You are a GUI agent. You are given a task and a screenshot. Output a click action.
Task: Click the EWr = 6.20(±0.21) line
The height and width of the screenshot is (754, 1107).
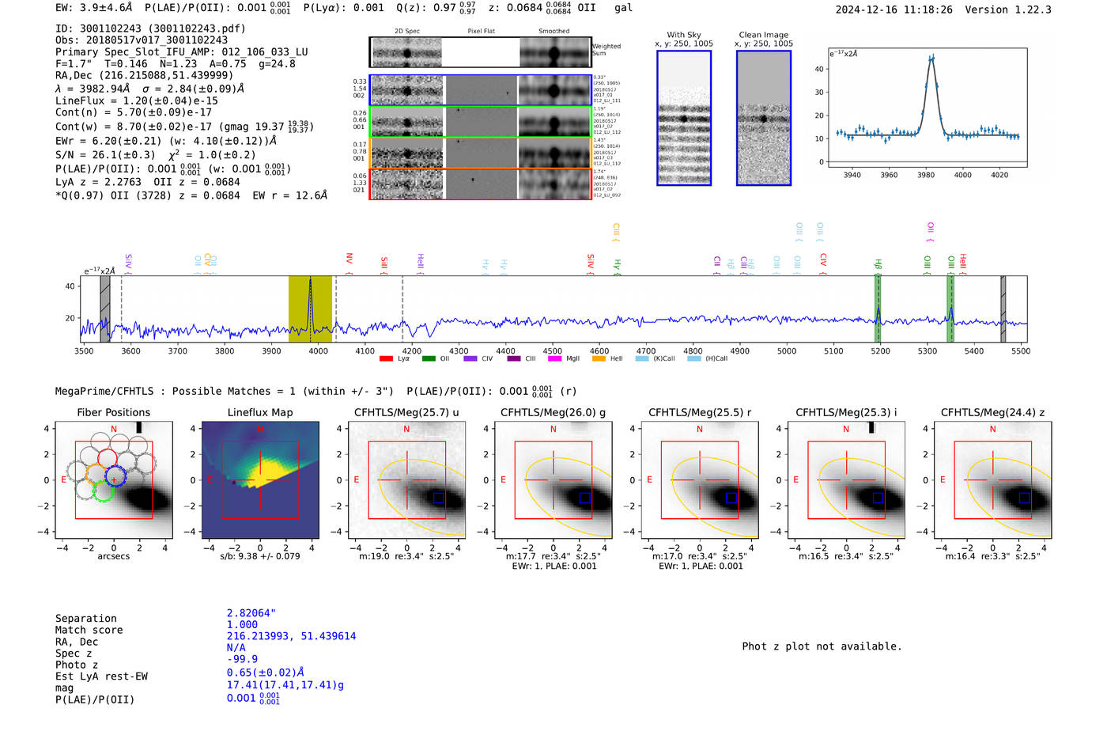pyautogui.click(x=166, y=141)
